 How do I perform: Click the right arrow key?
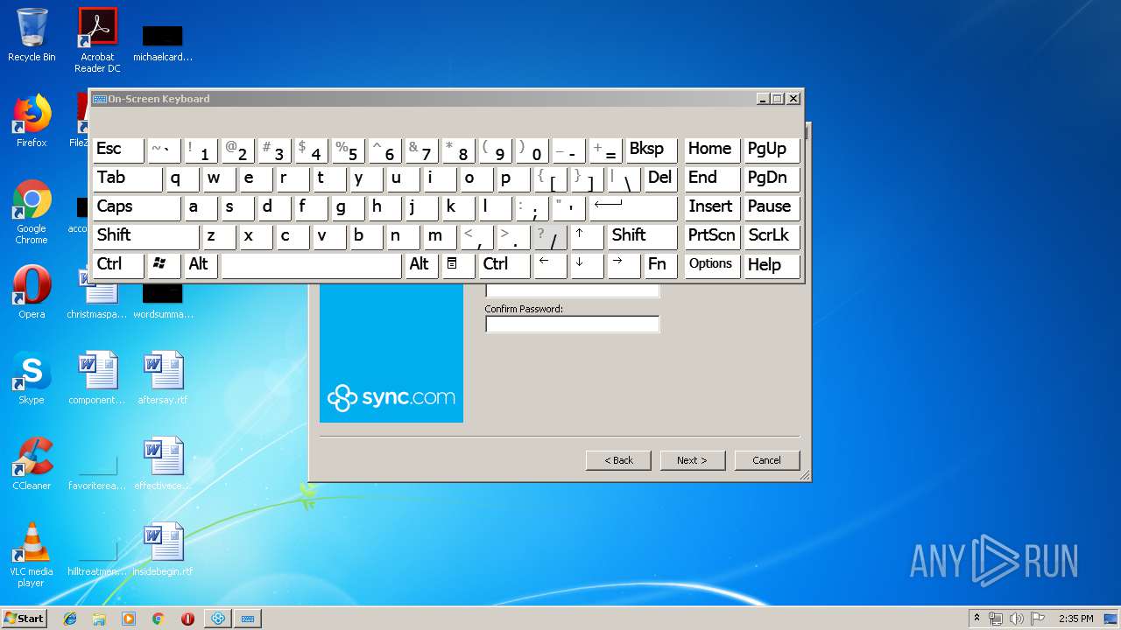click(x=624, y=264)
